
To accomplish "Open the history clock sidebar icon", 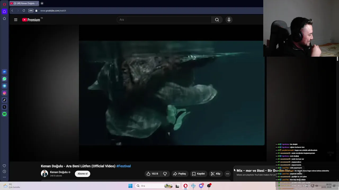I will (x=4, y=172).
